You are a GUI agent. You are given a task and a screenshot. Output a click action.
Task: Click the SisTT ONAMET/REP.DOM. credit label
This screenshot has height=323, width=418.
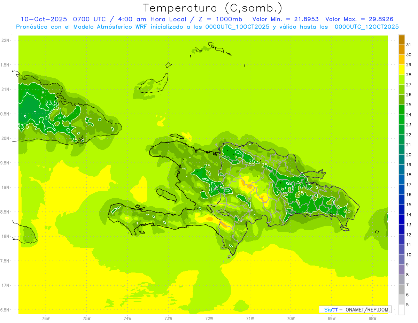click(355, 309)
